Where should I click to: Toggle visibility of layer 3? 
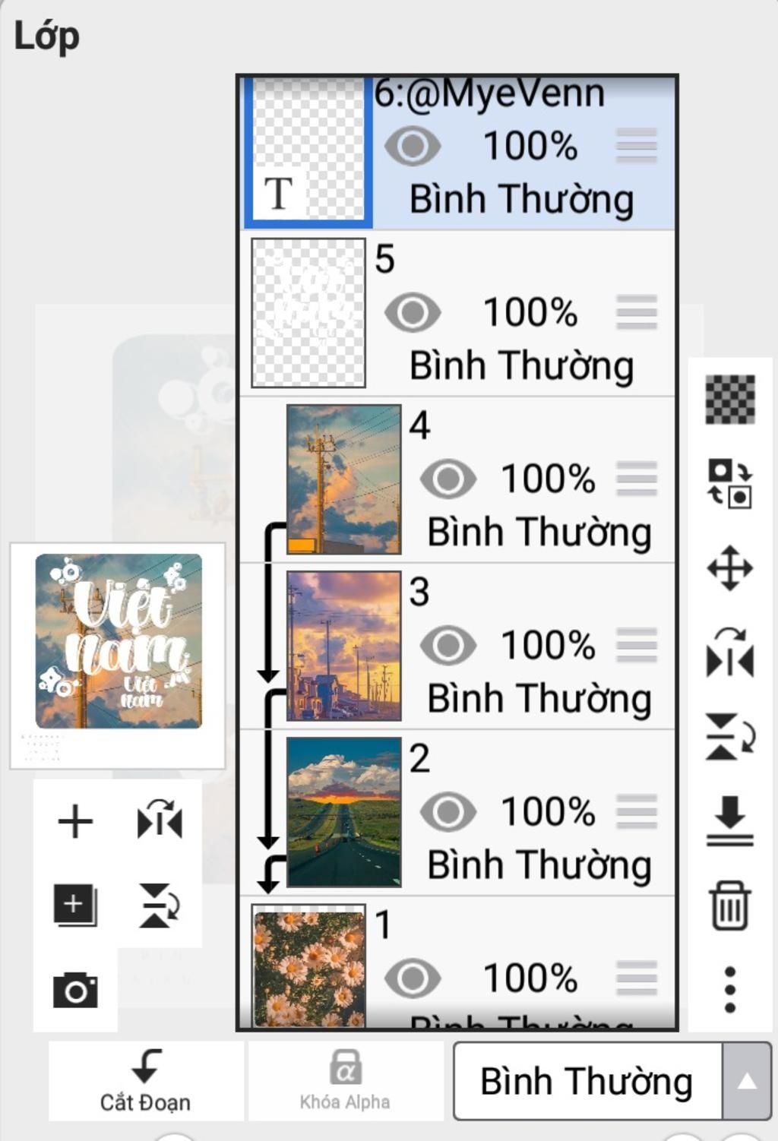[x=448, y=646]
